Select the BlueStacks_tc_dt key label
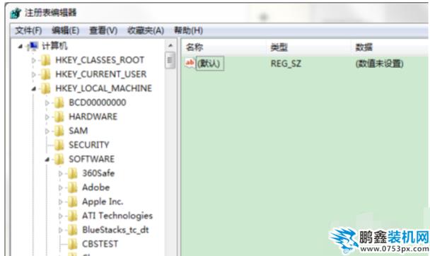The width and height of the screenshot is (430, 256). [x=115, y=230]
